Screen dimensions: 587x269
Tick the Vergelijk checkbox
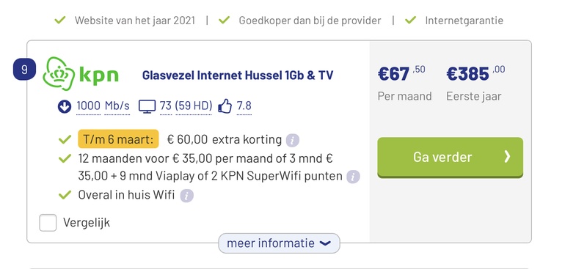click(48, 223)
